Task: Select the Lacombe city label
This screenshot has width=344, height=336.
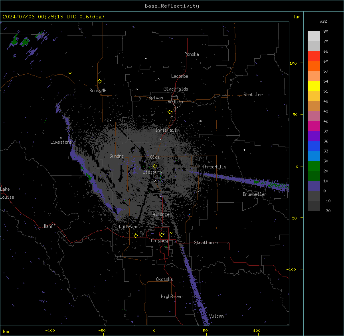Action: click(180, 76)
